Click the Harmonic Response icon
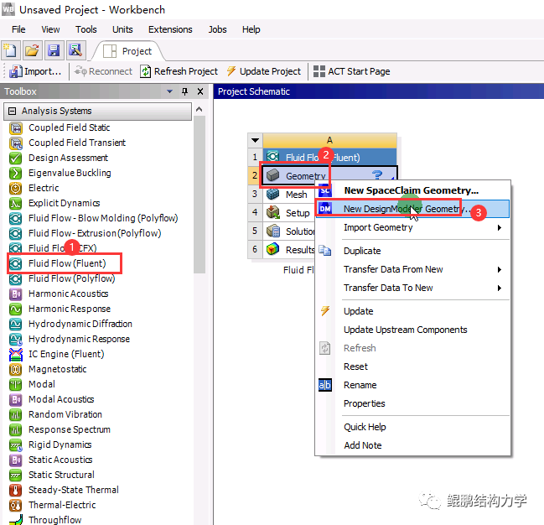544x525 pixels. (x=16, y=309)
